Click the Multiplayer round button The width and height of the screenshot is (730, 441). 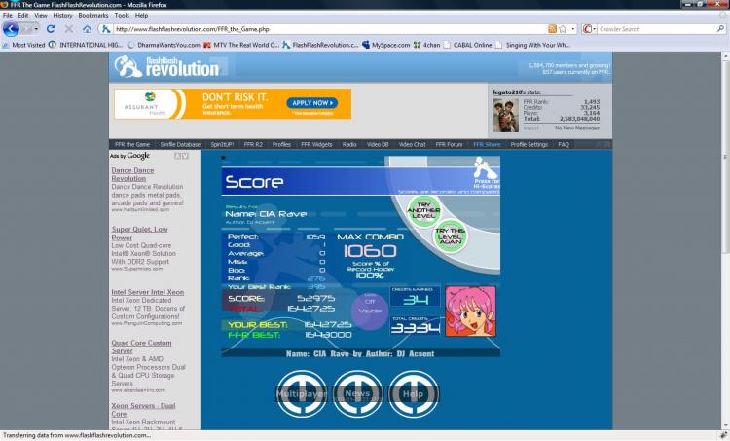[x=302, y=393]
